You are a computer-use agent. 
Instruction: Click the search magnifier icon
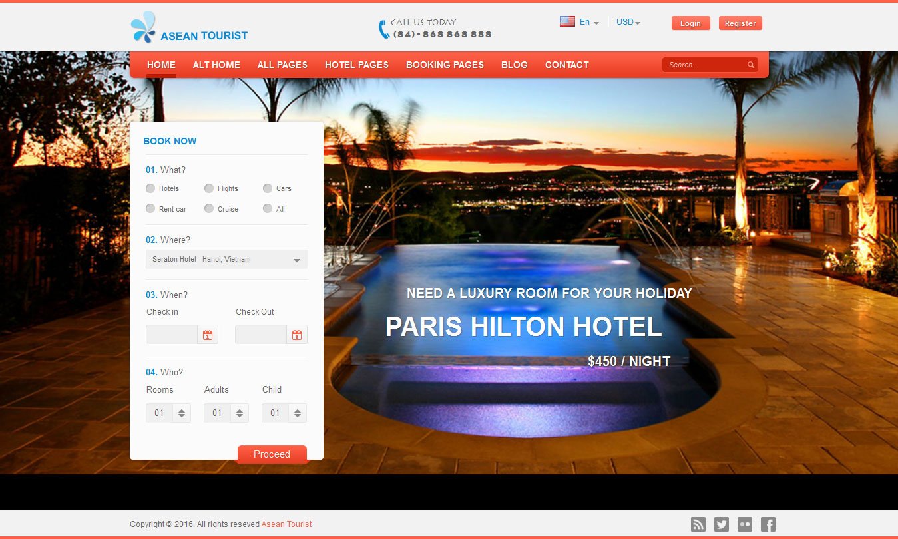(751, 65)
